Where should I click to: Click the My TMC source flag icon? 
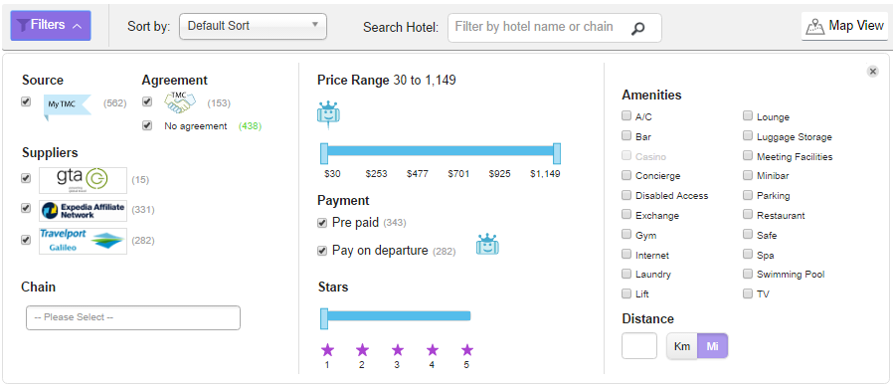[68, 104]
